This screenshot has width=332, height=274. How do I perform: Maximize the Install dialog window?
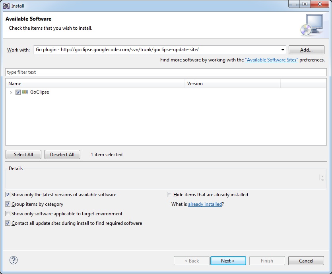coord(305,4)
